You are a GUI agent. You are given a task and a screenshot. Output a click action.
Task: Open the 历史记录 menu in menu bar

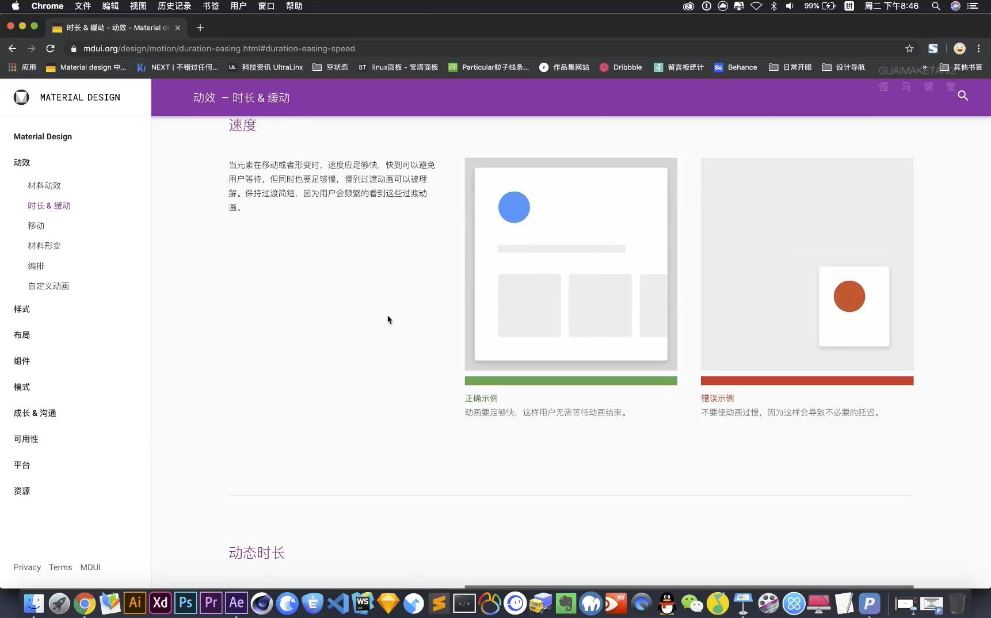click(x=174, y=6)
